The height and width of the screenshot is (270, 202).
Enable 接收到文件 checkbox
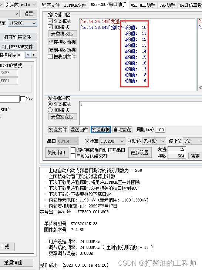point(50,57)
